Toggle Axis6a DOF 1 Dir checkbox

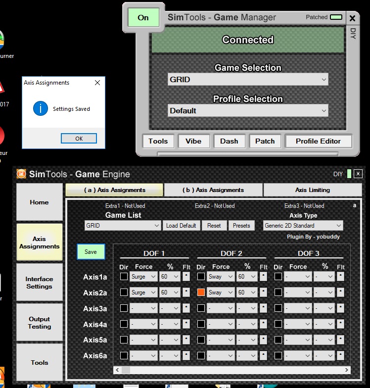124,355
